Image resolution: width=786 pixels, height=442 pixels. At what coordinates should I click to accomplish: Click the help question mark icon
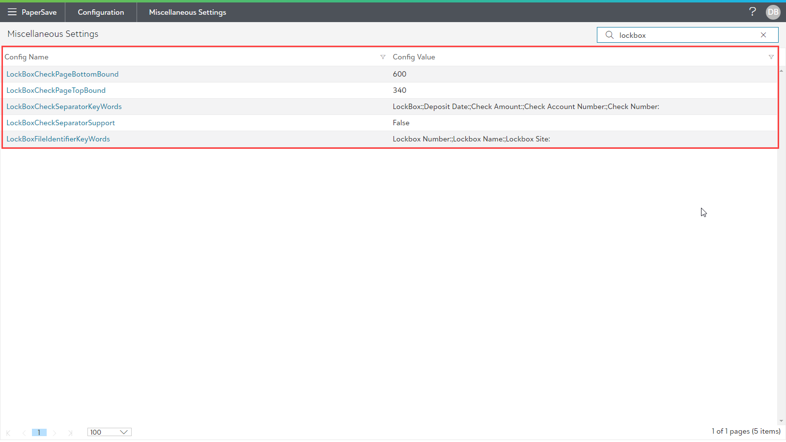tap(752, 11)
